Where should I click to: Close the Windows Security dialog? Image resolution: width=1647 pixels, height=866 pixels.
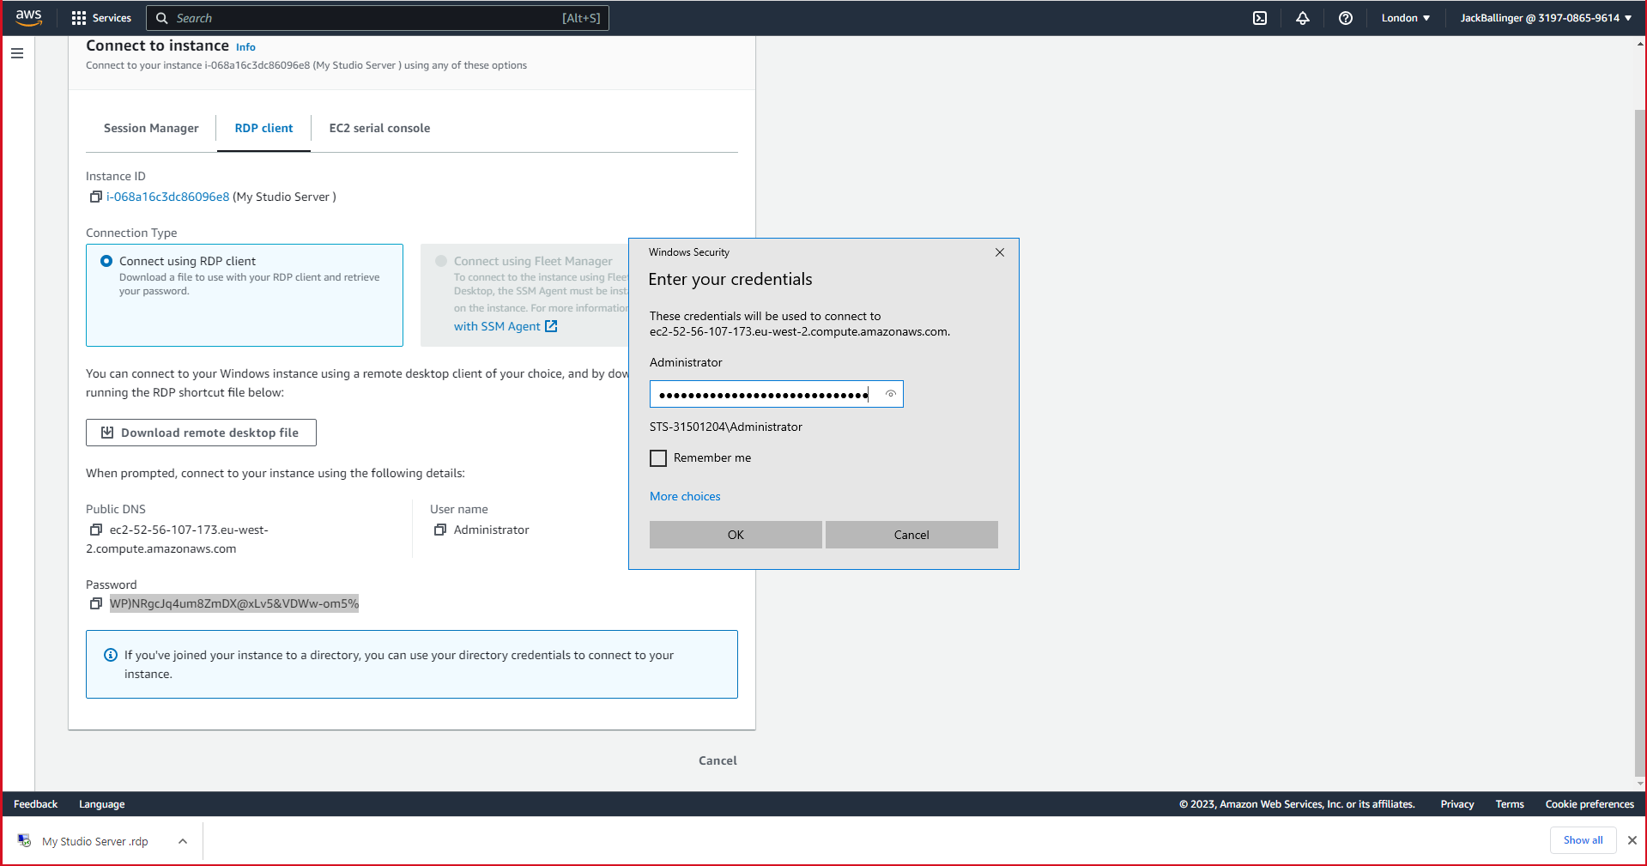[1000, 252]
